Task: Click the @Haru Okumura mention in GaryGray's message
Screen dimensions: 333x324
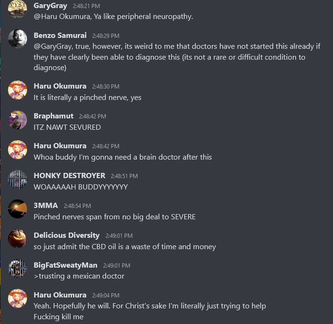Action: 63,17
